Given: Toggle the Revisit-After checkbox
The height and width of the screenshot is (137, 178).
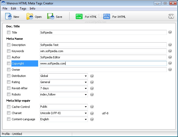Looking at the screenshot, I should (x=9, y=88).
